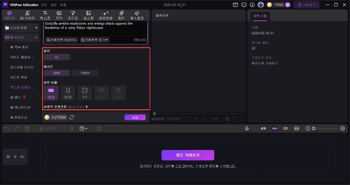Open the subtitle CC tab
350x185 pixels.
59,15
